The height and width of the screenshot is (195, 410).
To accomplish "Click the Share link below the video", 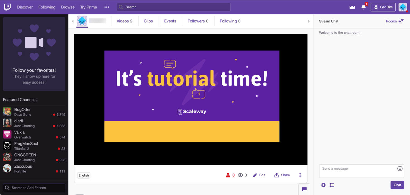I will 282,175.
